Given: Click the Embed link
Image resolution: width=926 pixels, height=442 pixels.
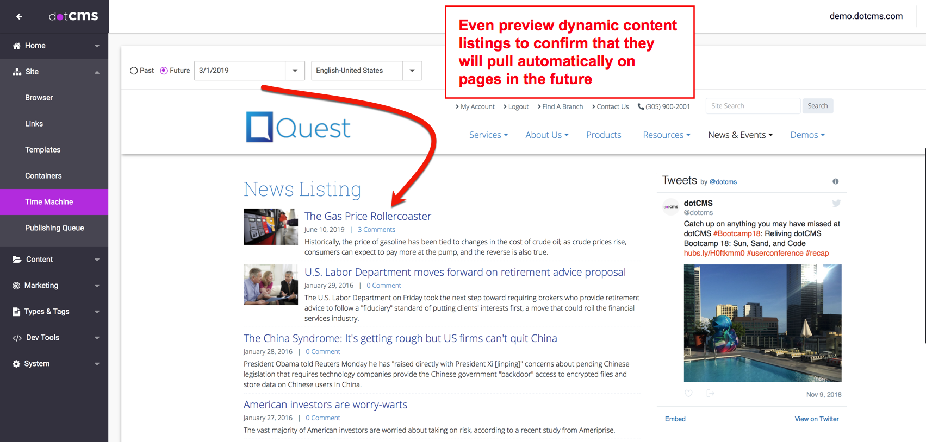Looking at the screenshot, I should [x=675, y=419].
